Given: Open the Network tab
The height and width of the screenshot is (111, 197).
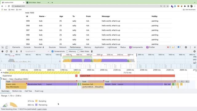Looking at the screenshot, I should 63,47.
